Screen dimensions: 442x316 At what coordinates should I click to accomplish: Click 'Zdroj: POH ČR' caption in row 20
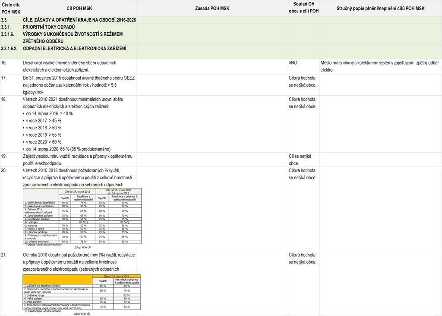(x=82, y=247)
